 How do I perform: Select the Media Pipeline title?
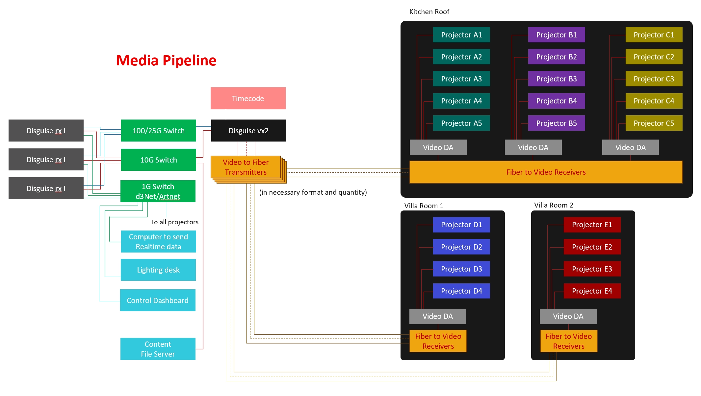166,60
